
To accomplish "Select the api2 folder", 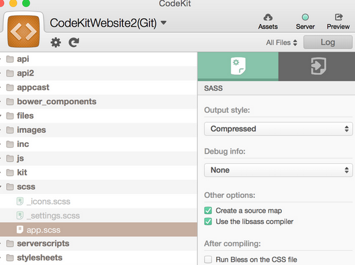I will coord(99,73).
